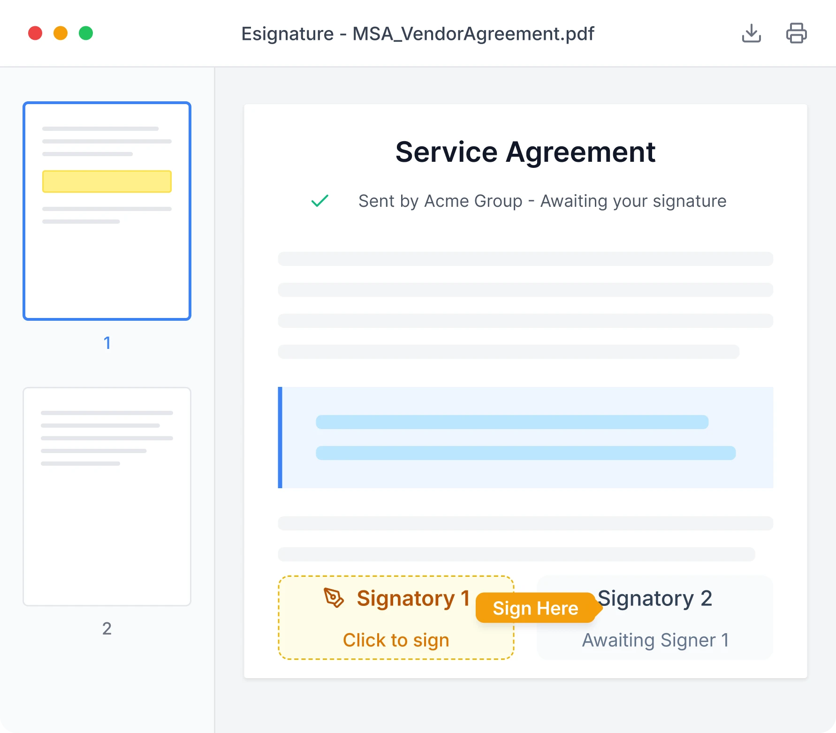Viewport: 836px width, 733px height.
Task: Open page 2 thumbnail in the sidebar
Action: click(x=107, y=497)
